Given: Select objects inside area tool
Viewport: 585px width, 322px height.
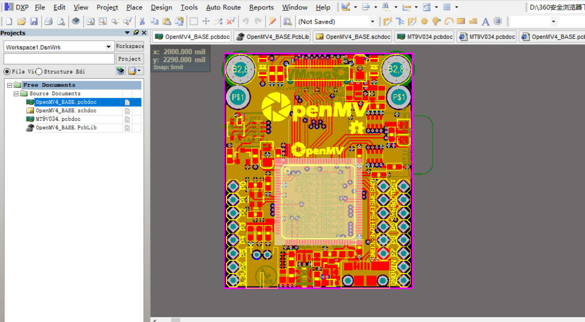Looking at the screenshot, I should click(x=194, y=22).
